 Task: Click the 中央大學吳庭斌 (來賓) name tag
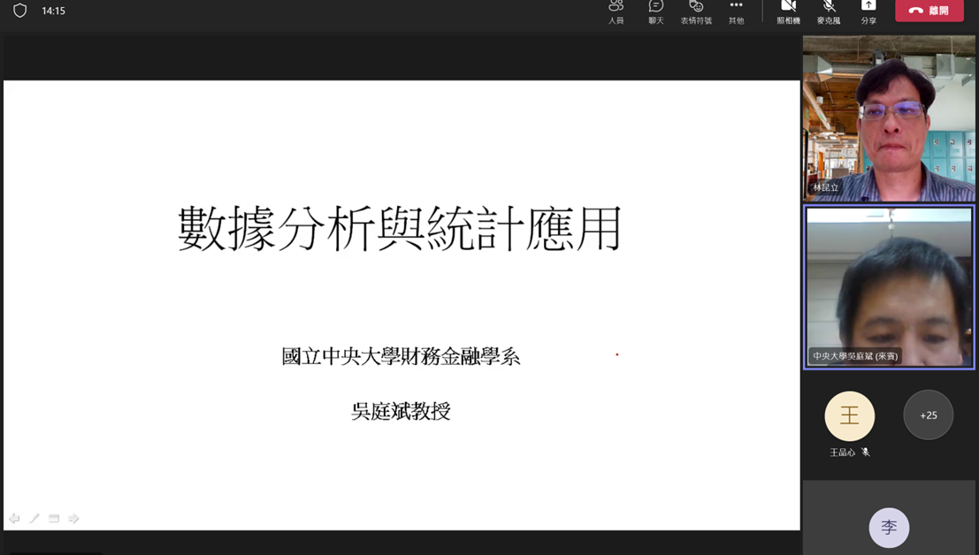pos(855,356)
